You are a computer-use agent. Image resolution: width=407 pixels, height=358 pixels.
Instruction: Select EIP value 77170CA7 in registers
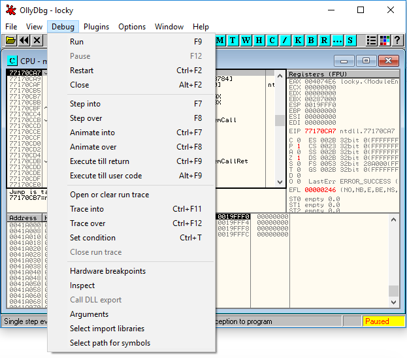(x=320, y=131)
